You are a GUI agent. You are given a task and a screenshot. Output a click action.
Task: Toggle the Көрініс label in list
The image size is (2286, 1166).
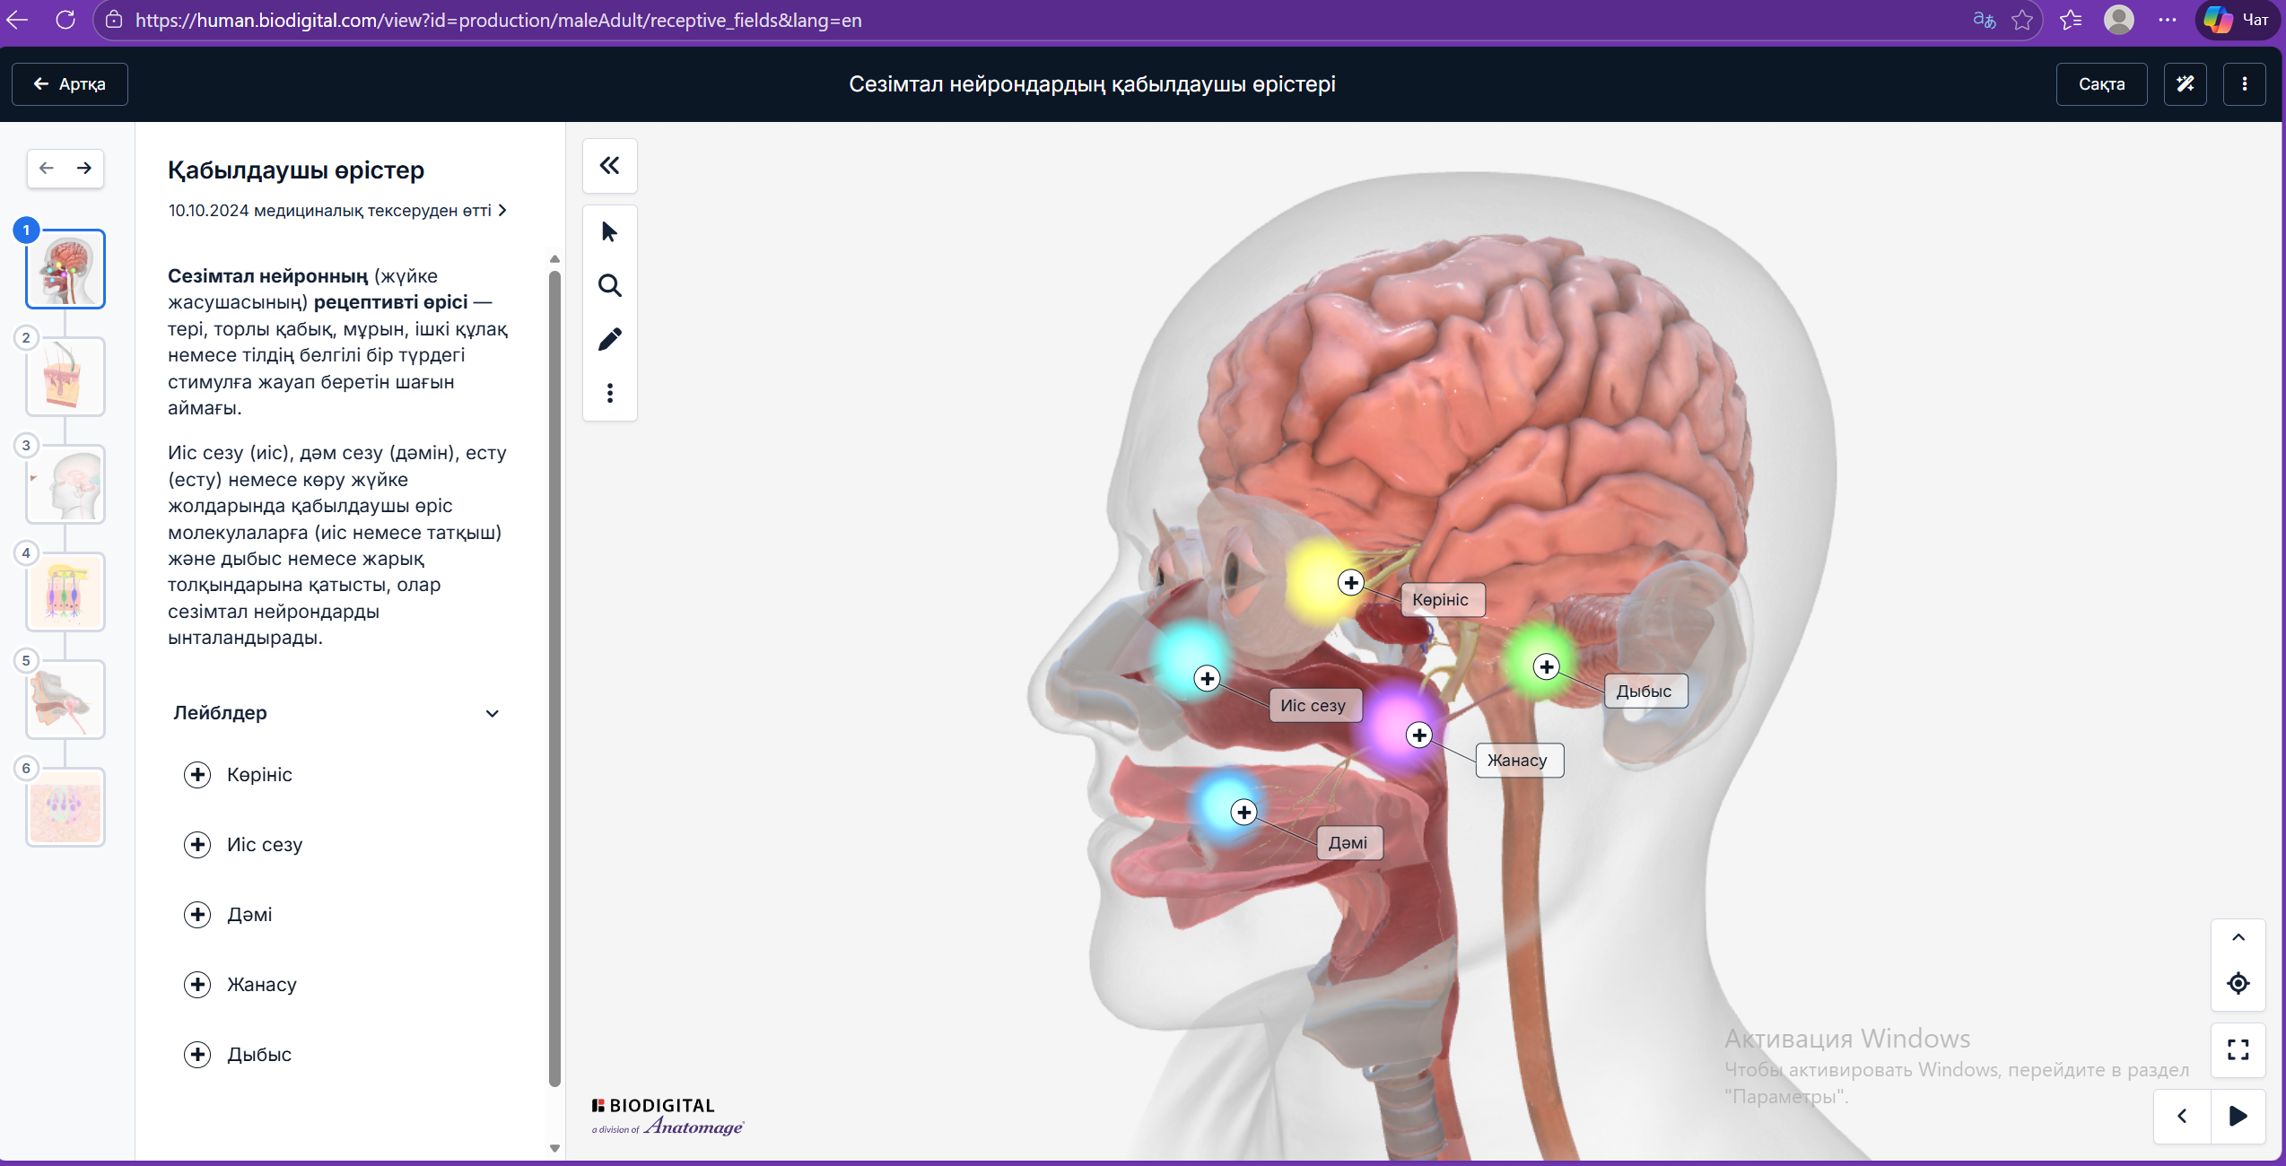click(197, 775)
